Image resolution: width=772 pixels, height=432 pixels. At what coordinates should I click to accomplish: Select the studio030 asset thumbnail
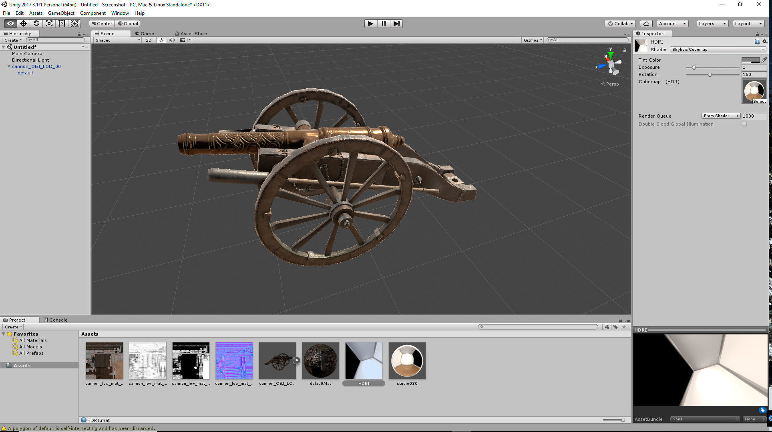[x=407, y=360]
